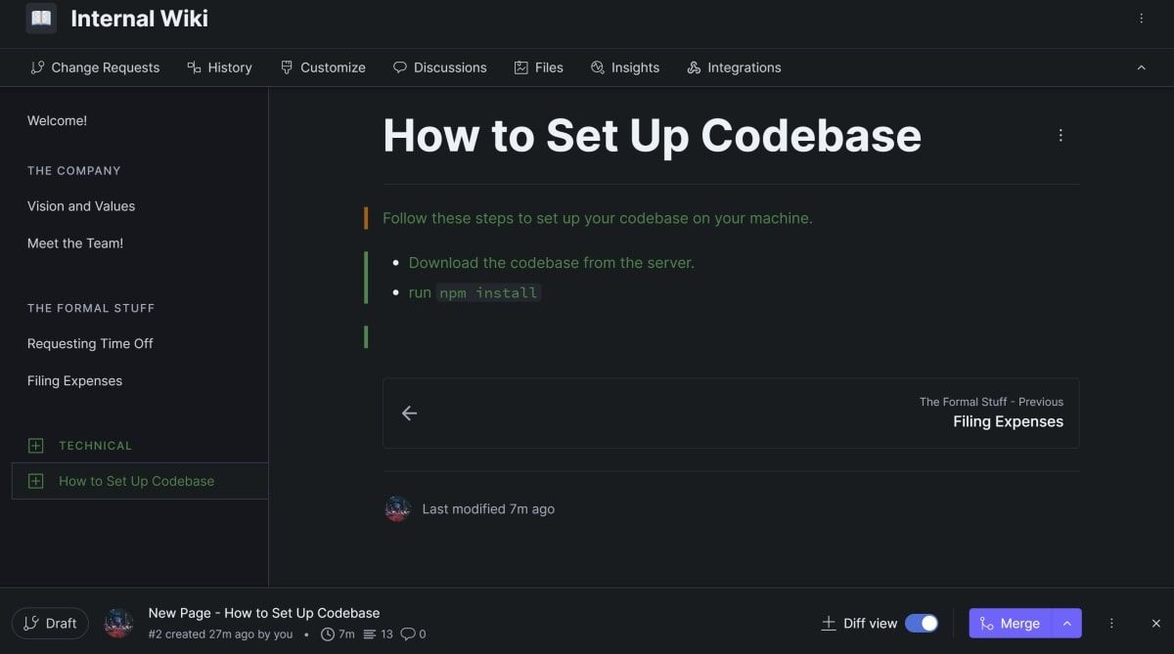Click the Diff view plus-minus icon
This screenshot has height=654, width=1174.
(829, 624)
